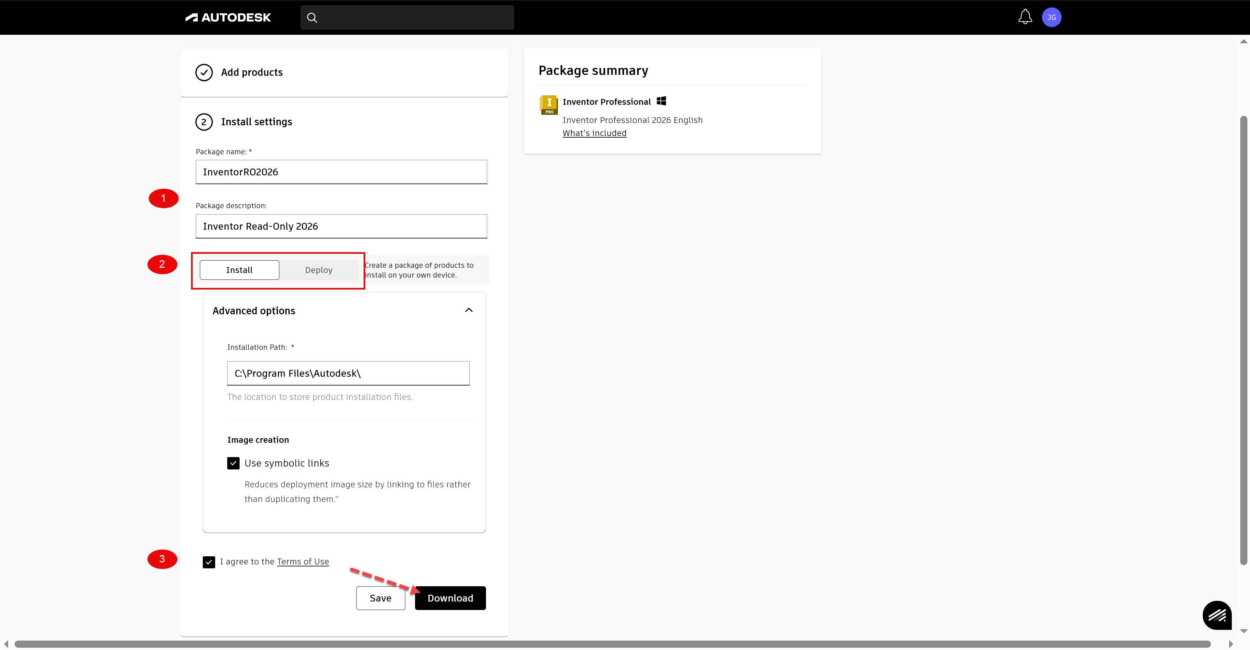
Task: Collapse the Advanced options chevron
Action: [x=469, y=310]
